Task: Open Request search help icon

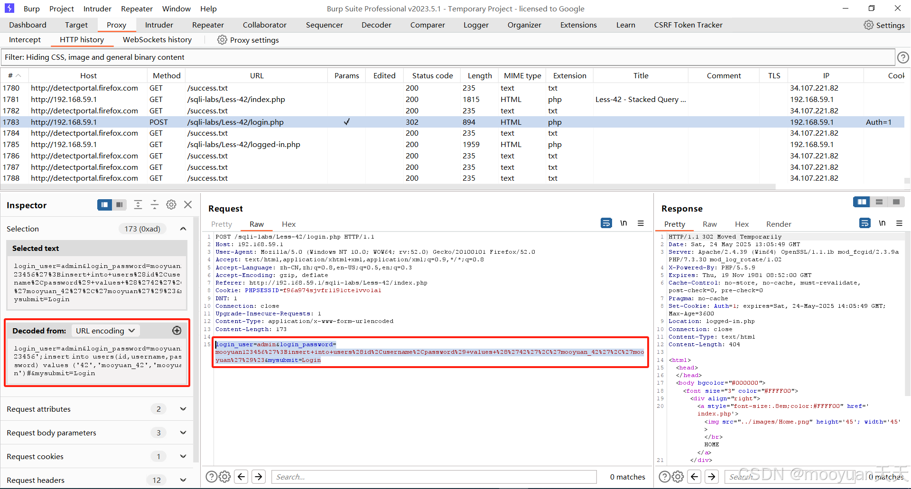Action: coord(212,477)
